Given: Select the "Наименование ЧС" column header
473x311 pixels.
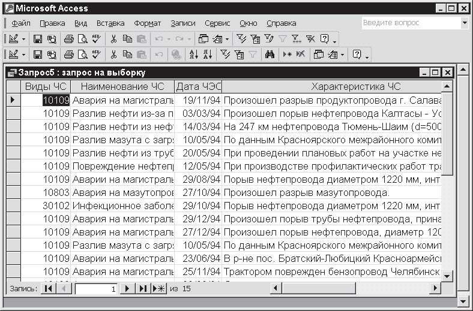Looking at the screenshot, I should coord(122,87).
